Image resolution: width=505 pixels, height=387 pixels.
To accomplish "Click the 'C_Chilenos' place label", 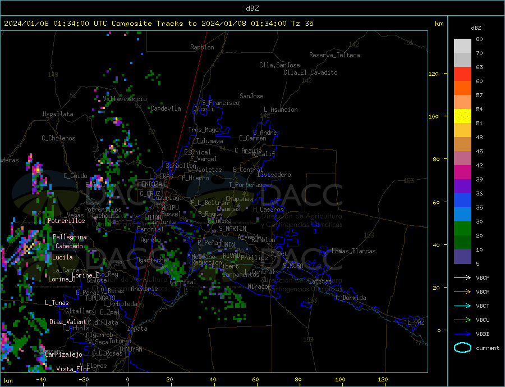I will 58,138.
